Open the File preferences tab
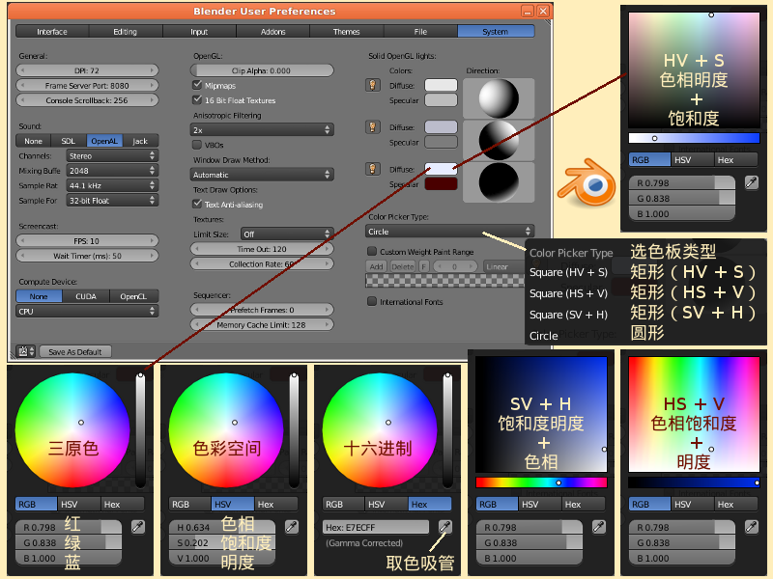The width and height of the screenshot is (773, 579). click(420, 32)
